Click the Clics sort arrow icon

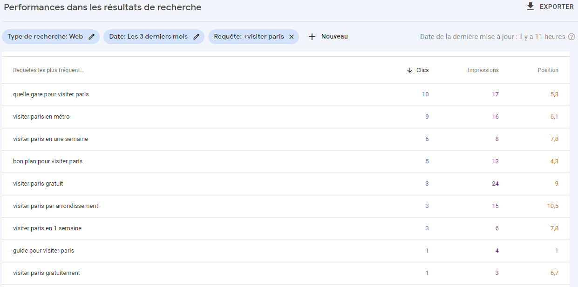click(410, 70)
